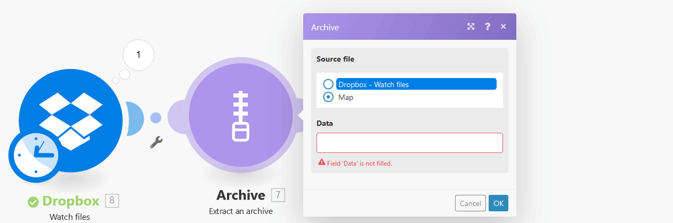
Task: Click the green checkmark next to Dropbox
Action: tap(33, 202)
